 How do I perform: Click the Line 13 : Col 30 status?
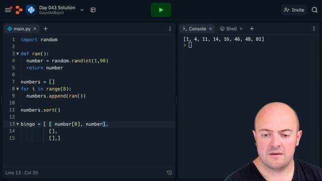pyautogui.click(x=22, y=172)
